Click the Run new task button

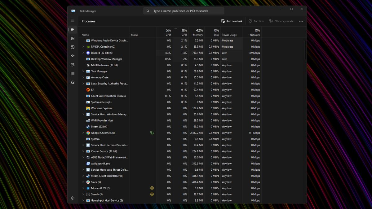click(x=232, y=21)
